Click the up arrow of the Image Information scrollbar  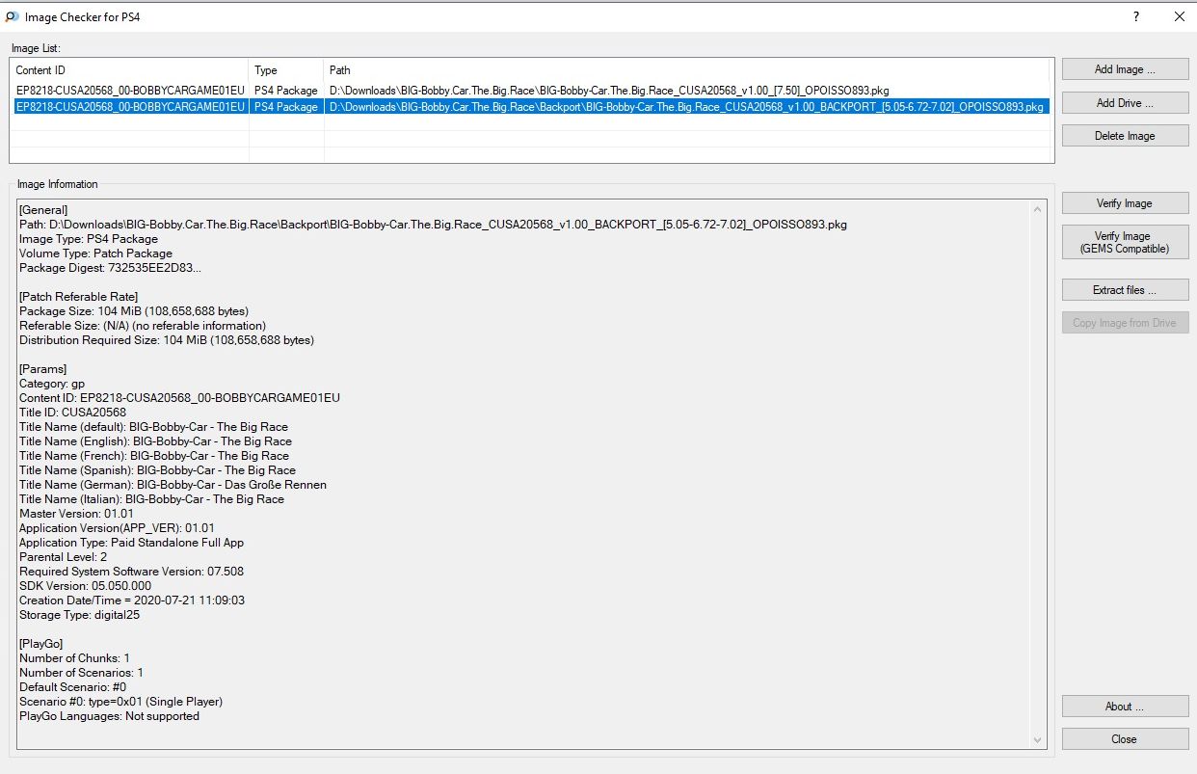click(1038, 209)
